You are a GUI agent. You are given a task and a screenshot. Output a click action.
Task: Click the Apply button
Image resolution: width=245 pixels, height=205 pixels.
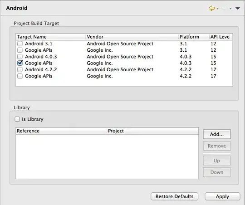222,196
